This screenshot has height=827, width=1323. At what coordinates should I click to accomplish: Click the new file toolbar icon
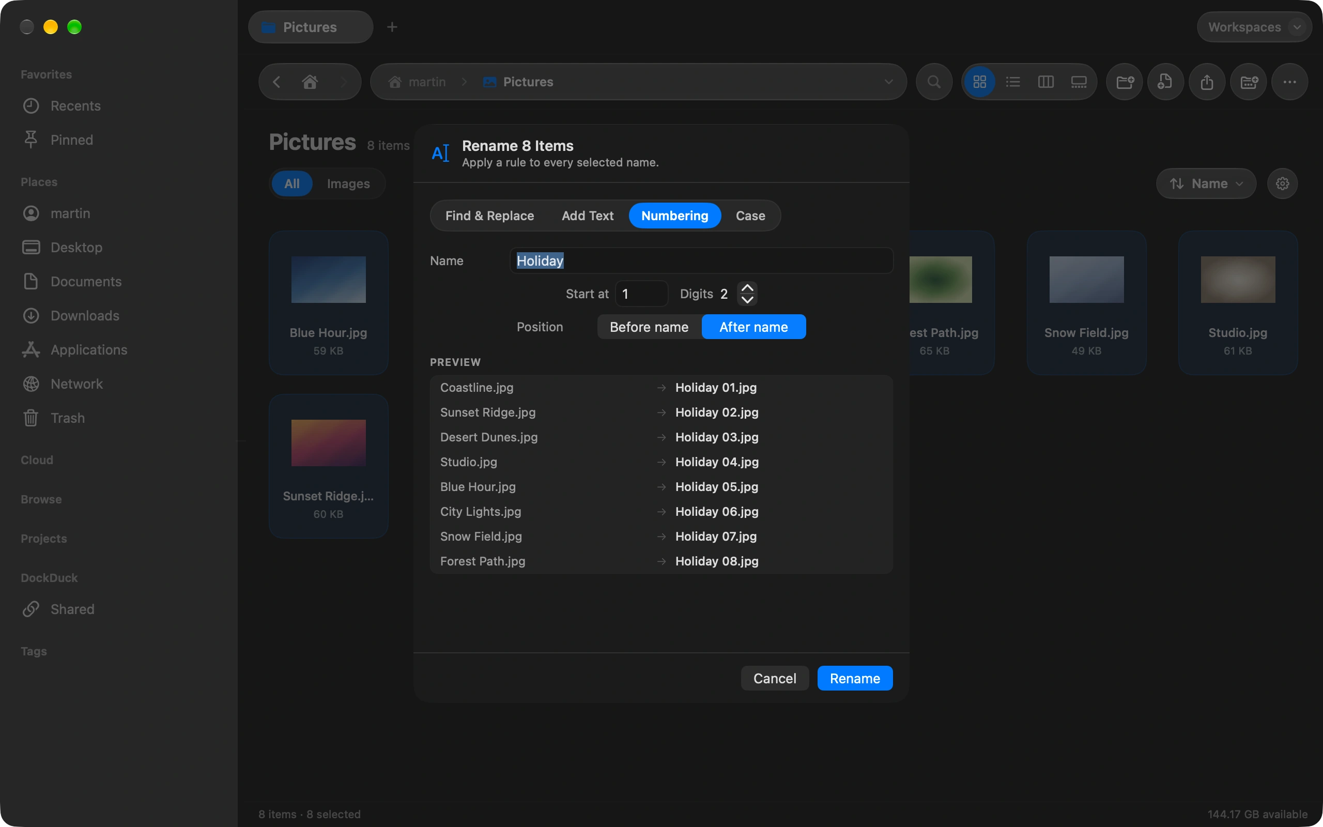pos(1165,82)
